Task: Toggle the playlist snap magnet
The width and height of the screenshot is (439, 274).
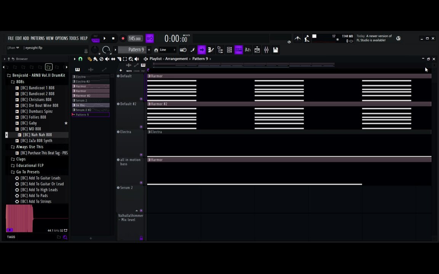Action: [x=80, y=59]
